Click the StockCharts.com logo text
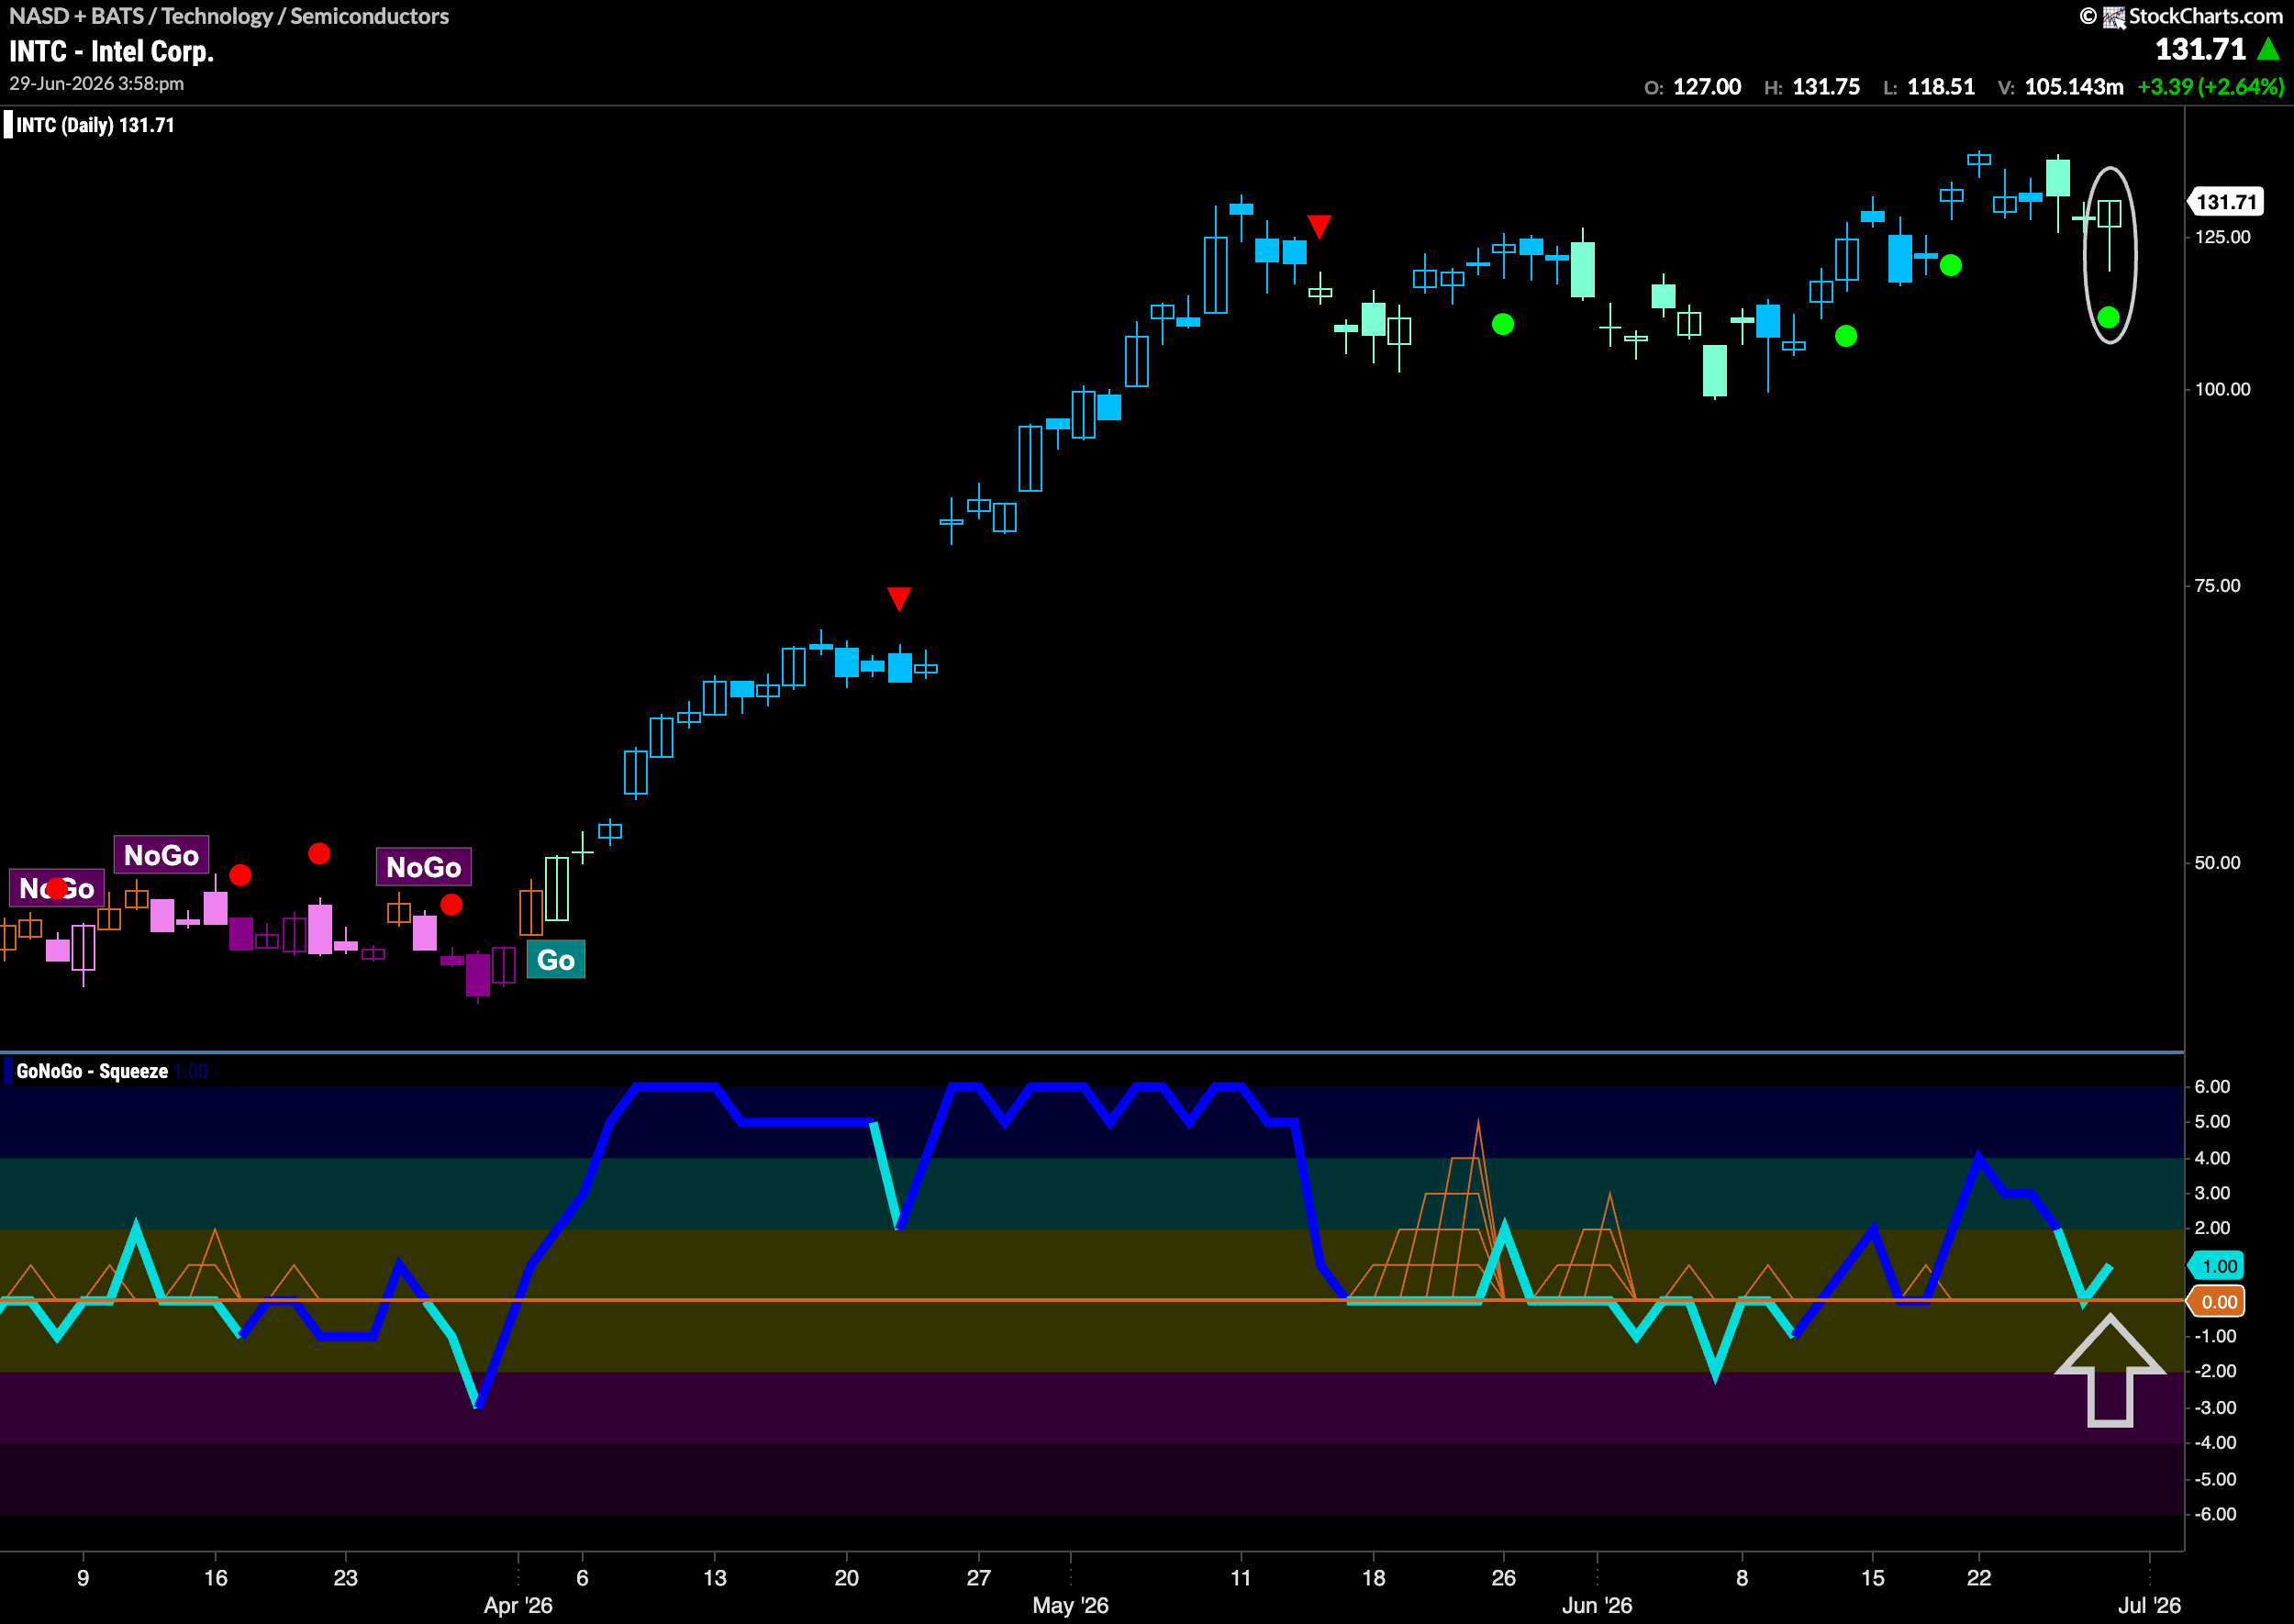Viewport: 2294px width, 1624px height. pos(2205,16)
